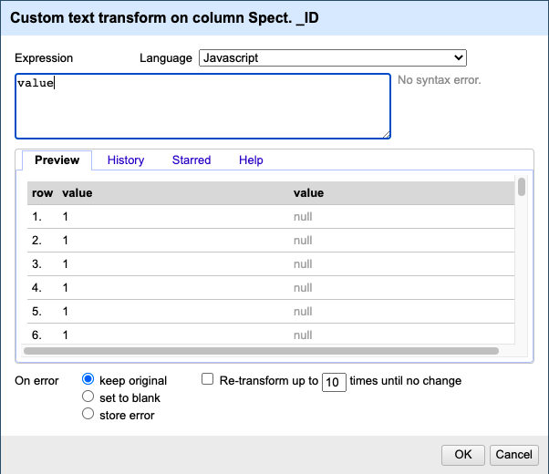The height and width of the screenshot is (474, 549).
Task: Click the null result in row 1
Action: [303, 217]
